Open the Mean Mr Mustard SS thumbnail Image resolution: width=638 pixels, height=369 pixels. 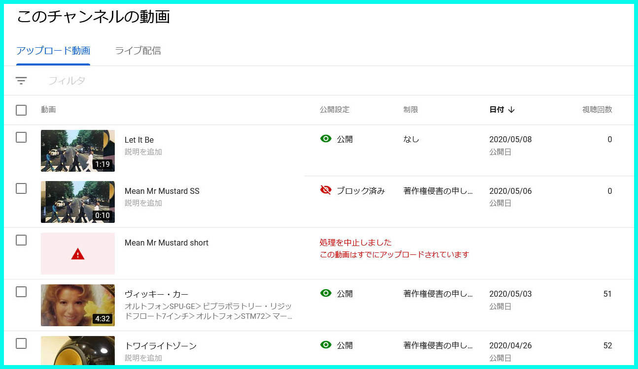pyautogui.click(x=78, y=202)
